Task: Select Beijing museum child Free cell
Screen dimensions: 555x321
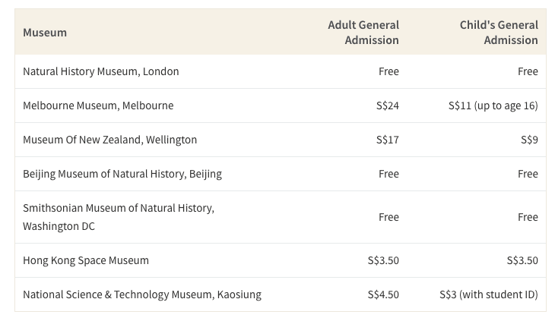Action: pyautogui.click(x=528, y=174)
